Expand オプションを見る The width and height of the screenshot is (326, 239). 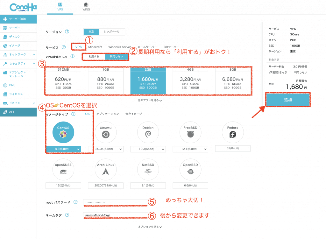tap(150, 227)
